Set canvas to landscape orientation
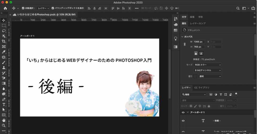Screen dimensions: 257x134 201,53
